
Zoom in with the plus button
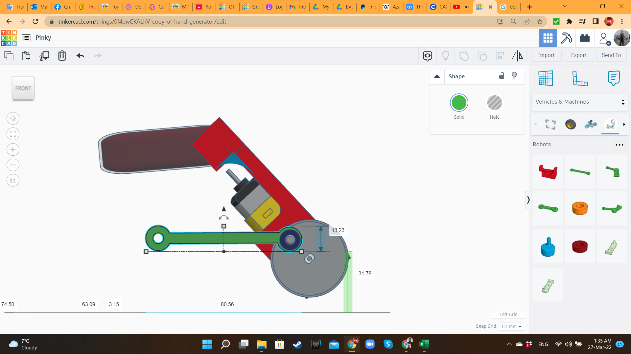coord(13,149)
